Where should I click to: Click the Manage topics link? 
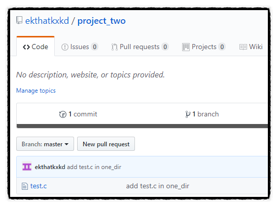36,91
